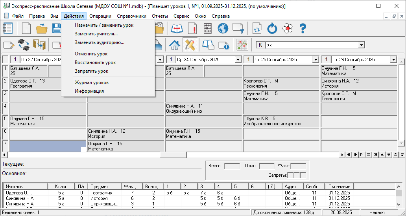Open help via the blue question mark icon

pyautogui.click(x=303, y=29)
